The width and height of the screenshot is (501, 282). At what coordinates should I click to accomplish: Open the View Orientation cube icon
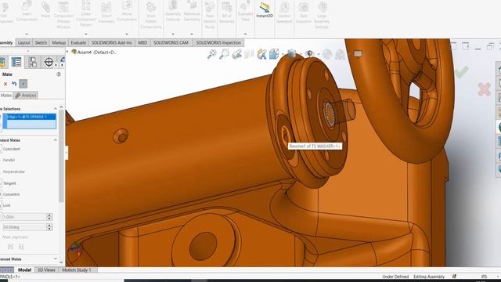[274, 54]
